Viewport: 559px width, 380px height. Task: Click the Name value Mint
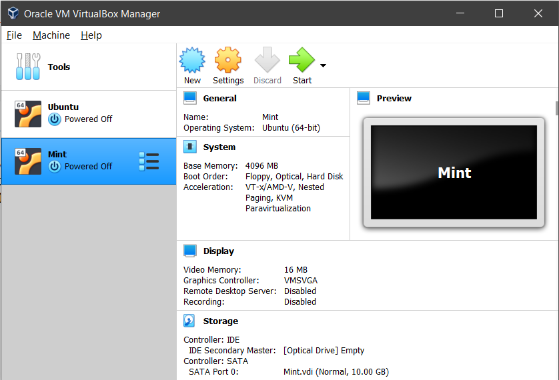pyautogui.click(x=270, y=117)
